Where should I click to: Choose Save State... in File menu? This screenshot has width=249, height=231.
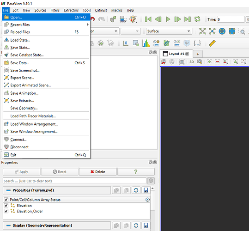tap(46, 48)
